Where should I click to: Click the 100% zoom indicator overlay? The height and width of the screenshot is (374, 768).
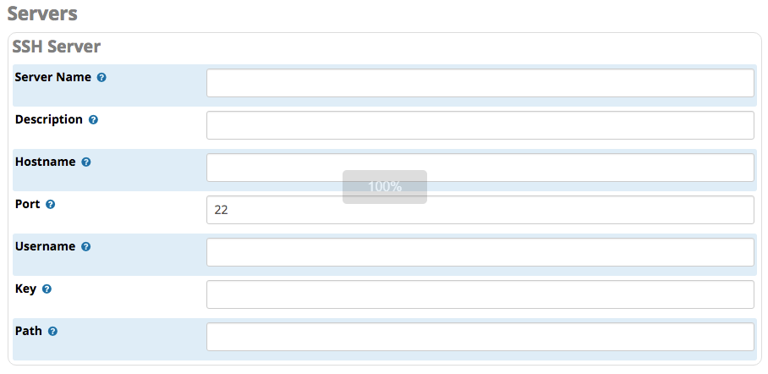pos(385,187)
